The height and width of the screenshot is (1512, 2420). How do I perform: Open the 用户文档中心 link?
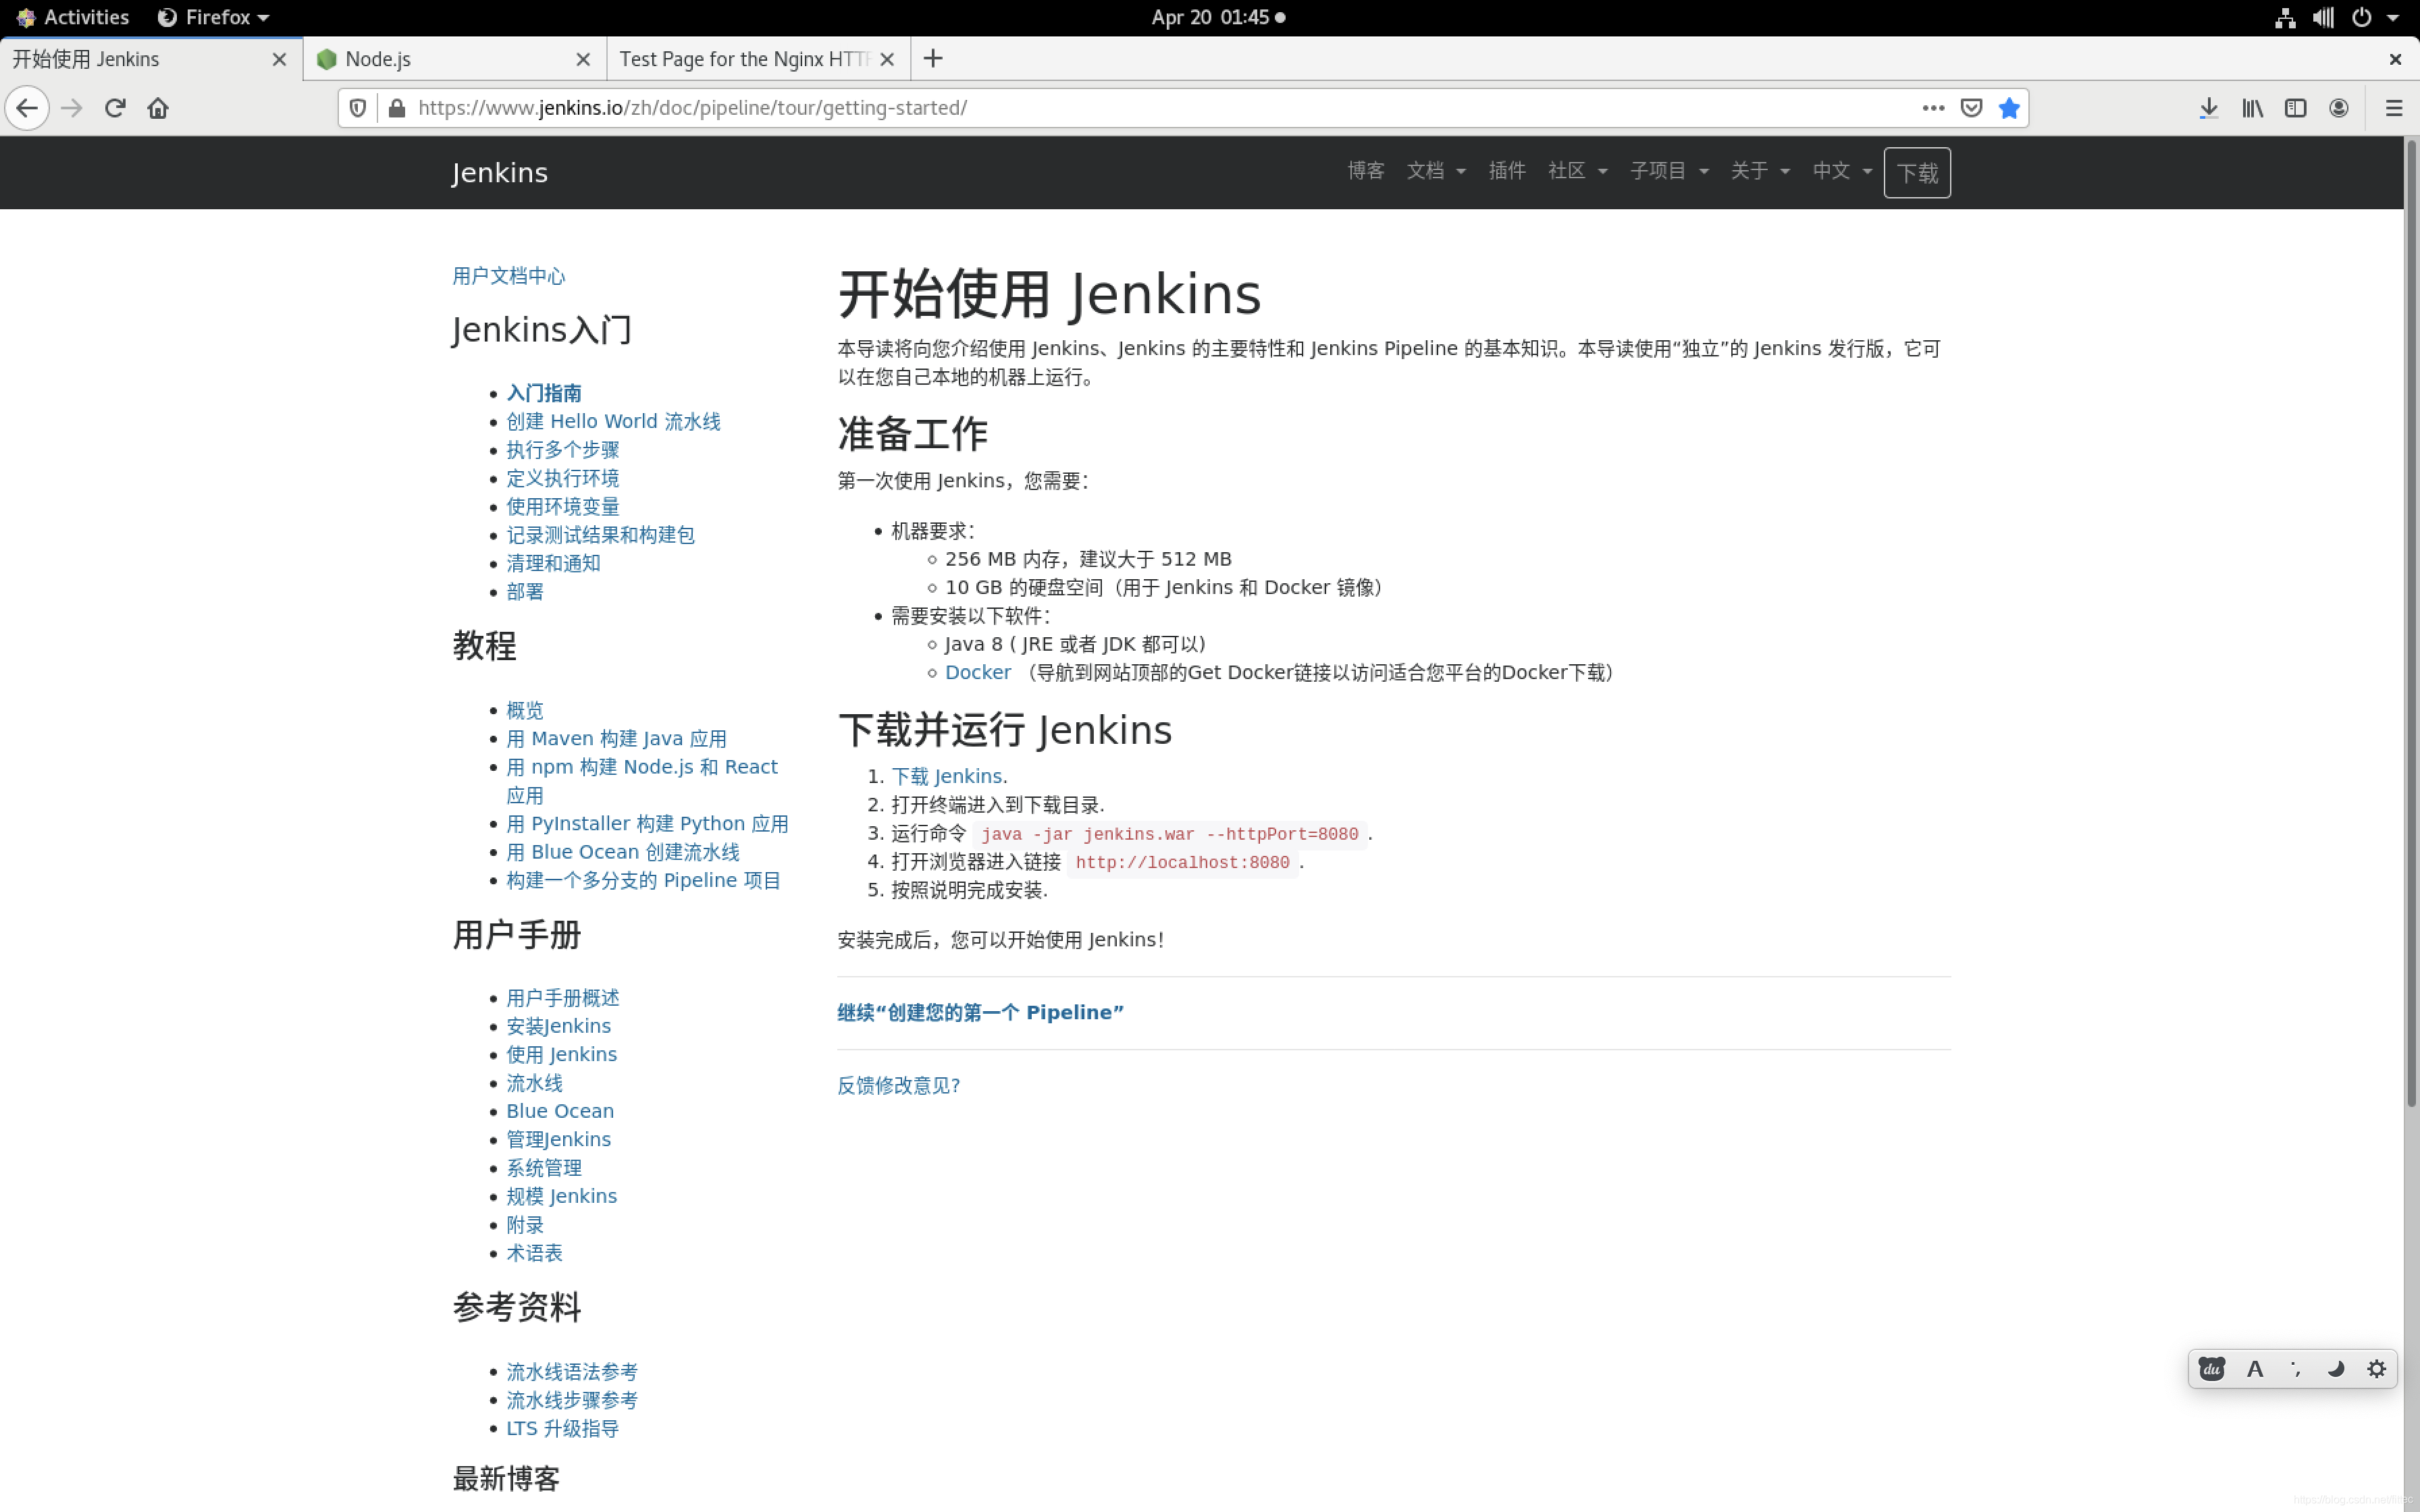point(509,276)
